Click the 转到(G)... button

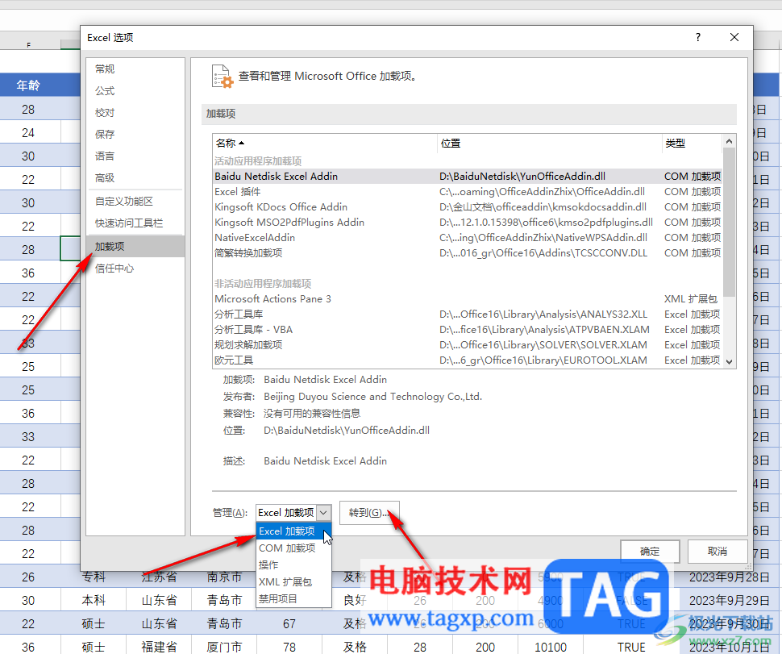369,513
